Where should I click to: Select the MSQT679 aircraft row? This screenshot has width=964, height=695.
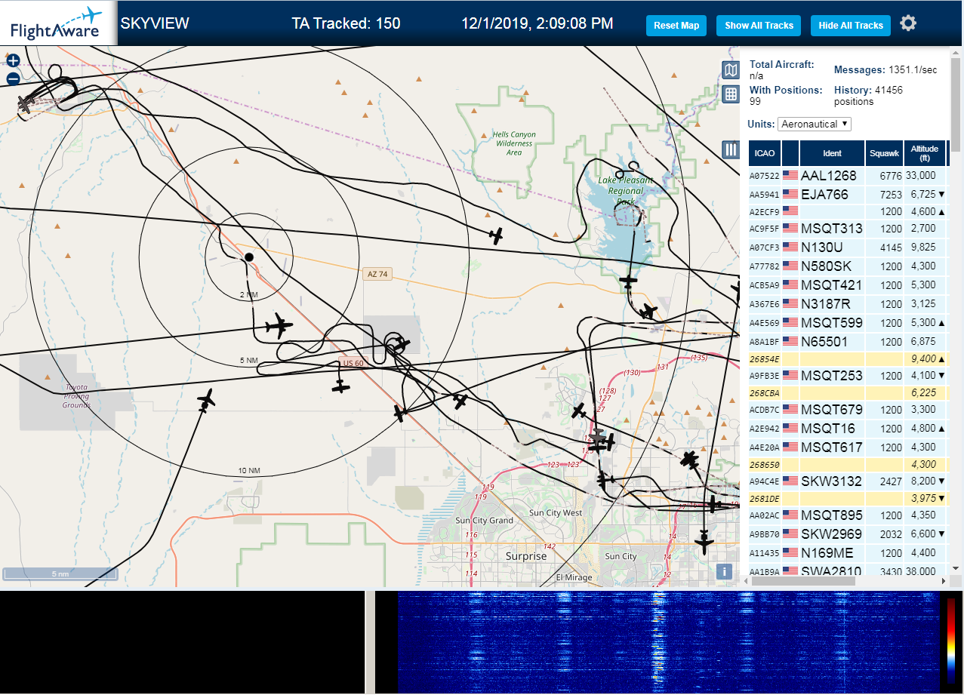coord(847,410)
